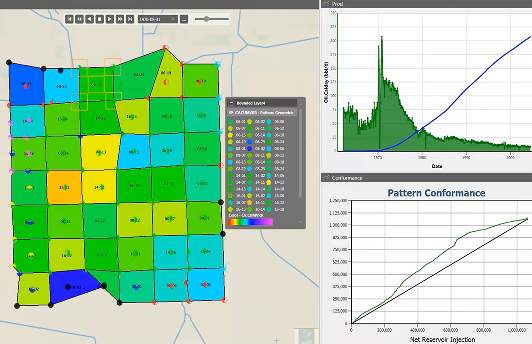Click the 'Color - CV.CUMVRR' legend label

(246, 215)
